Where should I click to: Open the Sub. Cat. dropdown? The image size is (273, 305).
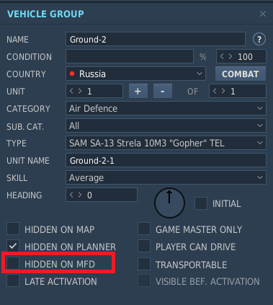(166, 125)
